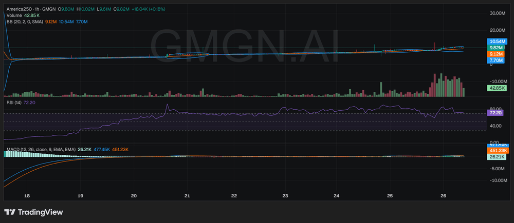Click date 24 on the time axis
The image size is (514, 223).
(x=337, y=196)
